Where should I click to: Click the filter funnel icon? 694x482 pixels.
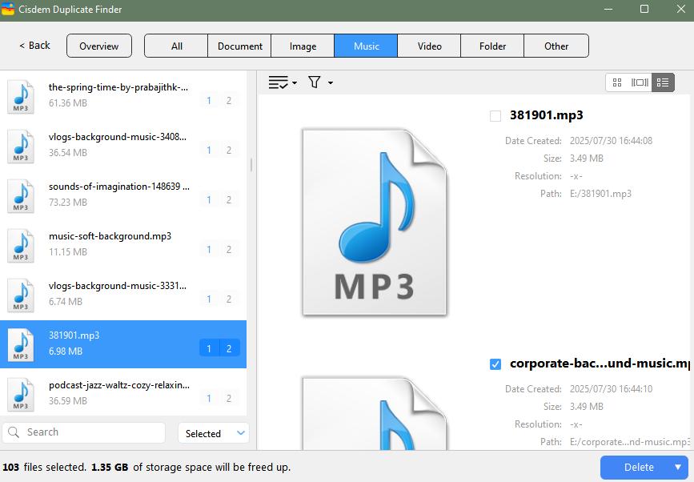tap(315, 82)
